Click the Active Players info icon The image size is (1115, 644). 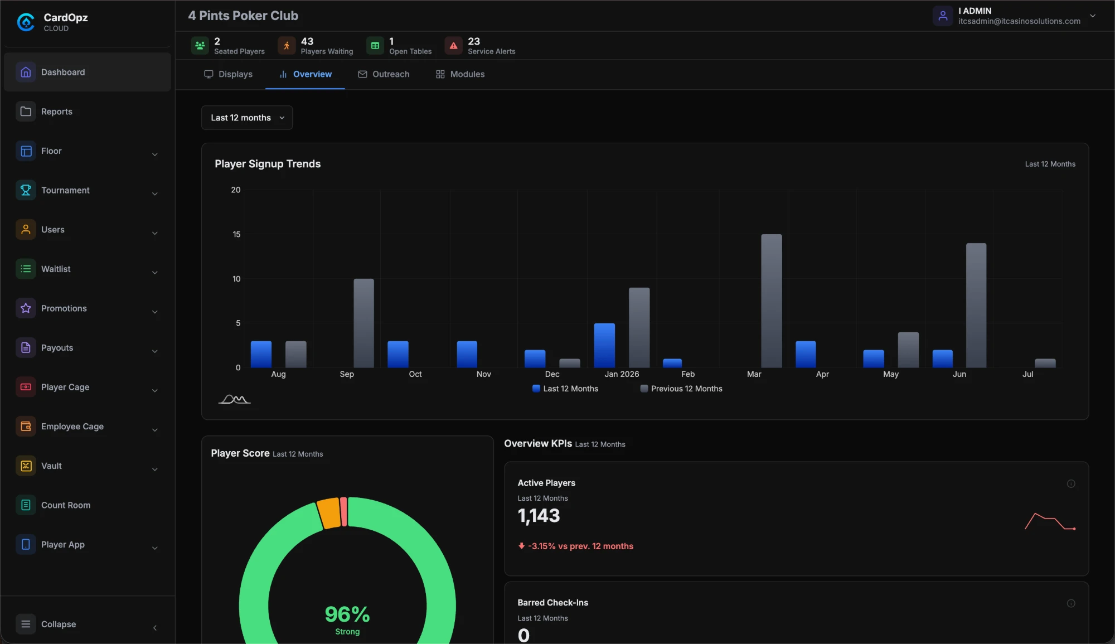coord(1071,483)
